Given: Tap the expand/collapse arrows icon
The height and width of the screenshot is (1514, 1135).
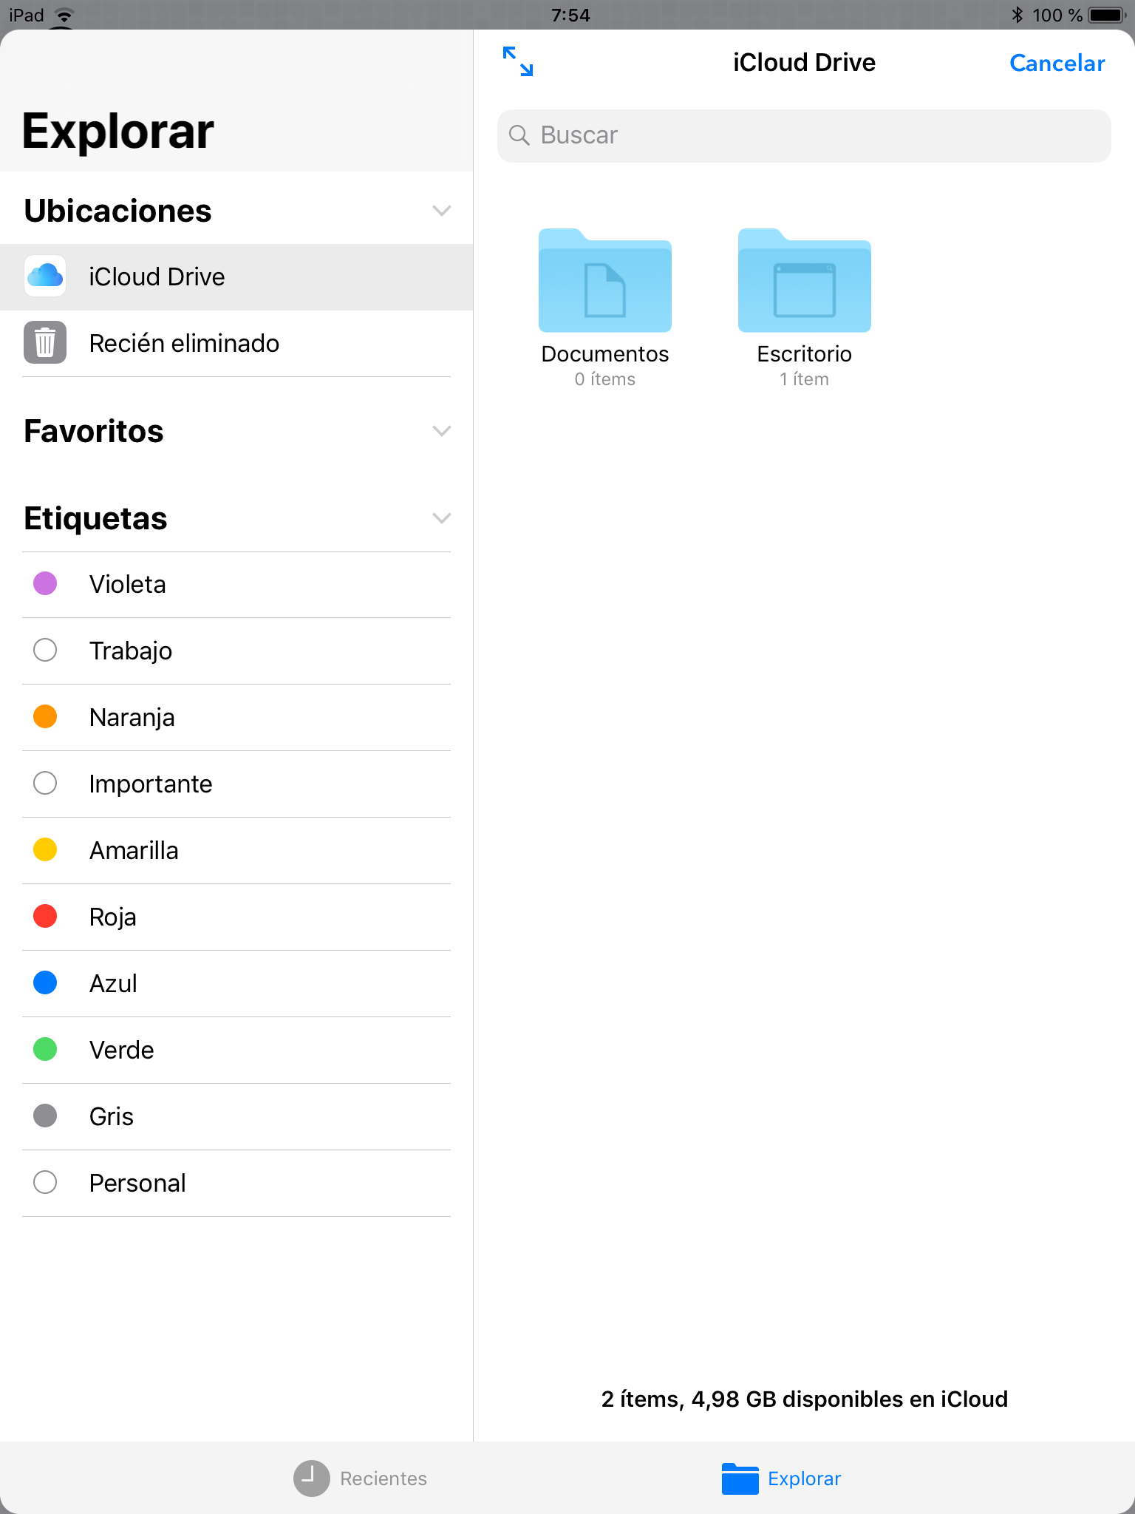Looking at the screenshot, I should [x=517, y=61].
